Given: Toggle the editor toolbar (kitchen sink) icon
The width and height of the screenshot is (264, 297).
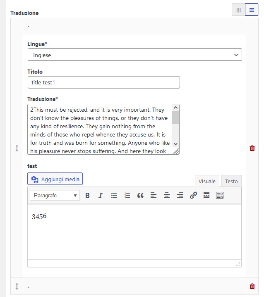Looking at the screenshot, I should tap(220, 195).
